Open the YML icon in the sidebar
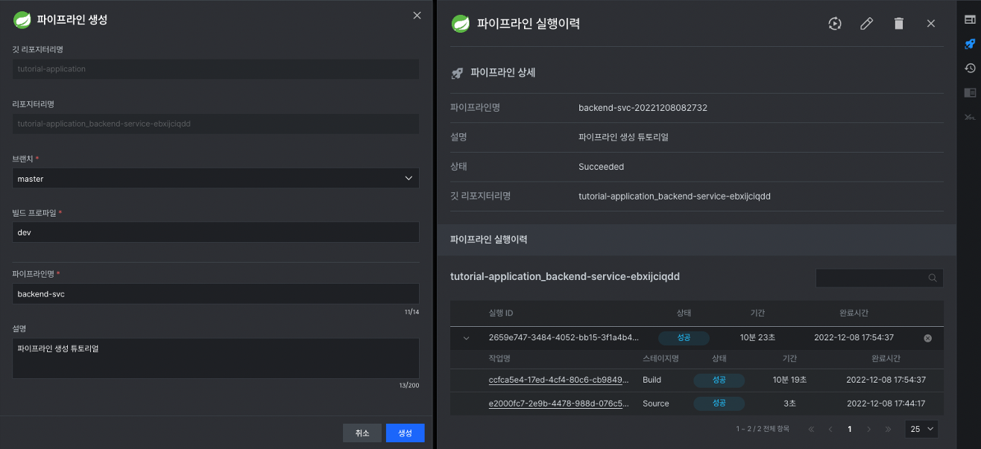The image size is (981, 449). coord(970,118)
